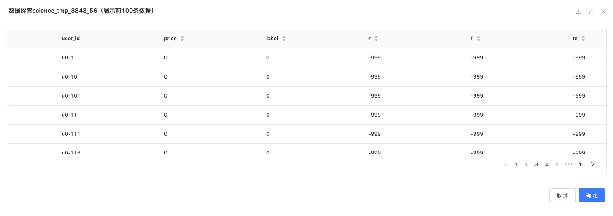Viewport: 613px width, 216px height.
Task: Click the 确定 confirm button
Action: (592, 195)
